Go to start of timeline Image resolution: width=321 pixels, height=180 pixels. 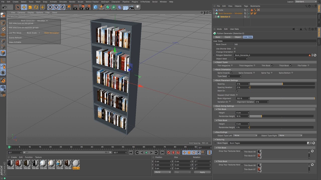coord(131,152)
